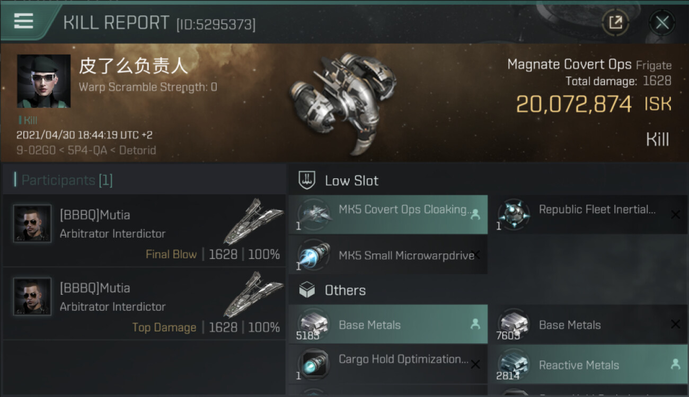Select the MK5 Small Microwarpdrive icon
689x397 pixels.
314,255
